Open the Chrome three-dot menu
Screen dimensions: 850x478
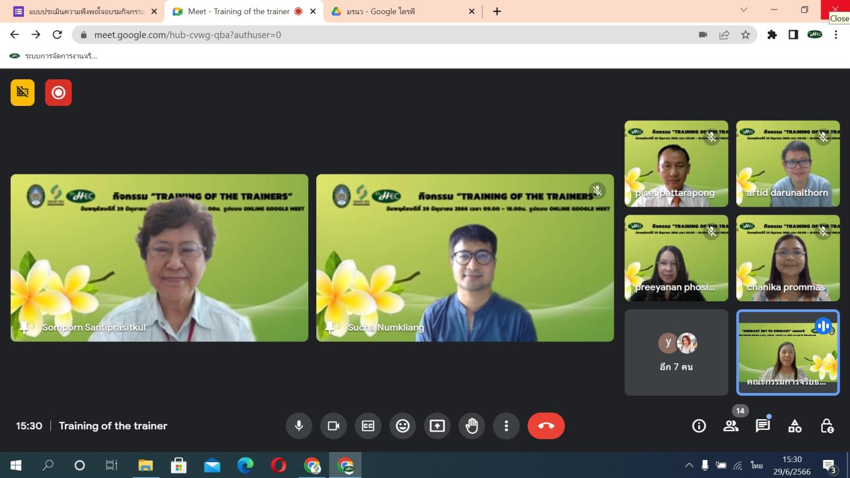pos(836,35)
